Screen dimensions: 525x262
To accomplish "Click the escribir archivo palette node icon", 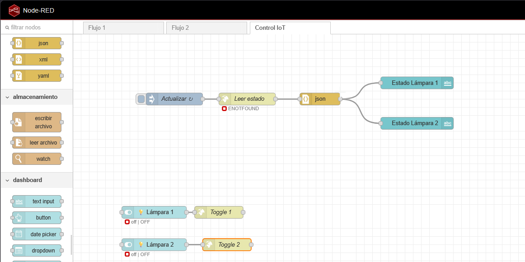I will click(19, 122).
